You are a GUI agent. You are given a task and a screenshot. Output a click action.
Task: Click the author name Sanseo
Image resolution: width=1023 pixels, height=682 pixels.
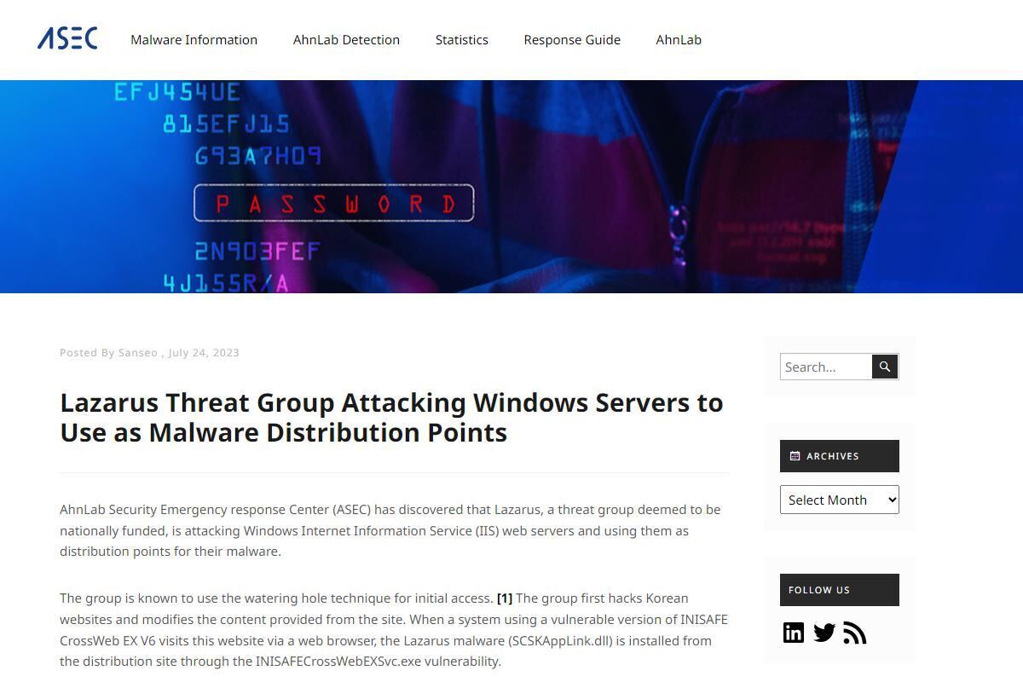pyautogui.click(x=138, y=353)
